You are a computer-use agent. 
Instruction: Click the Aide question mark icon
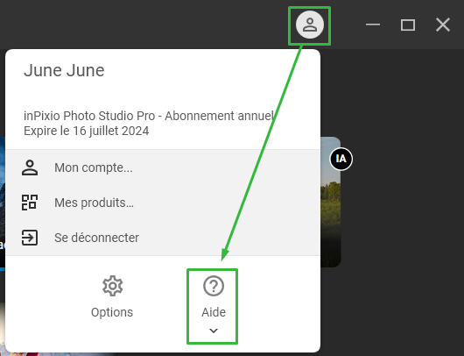tap(214, 286)
